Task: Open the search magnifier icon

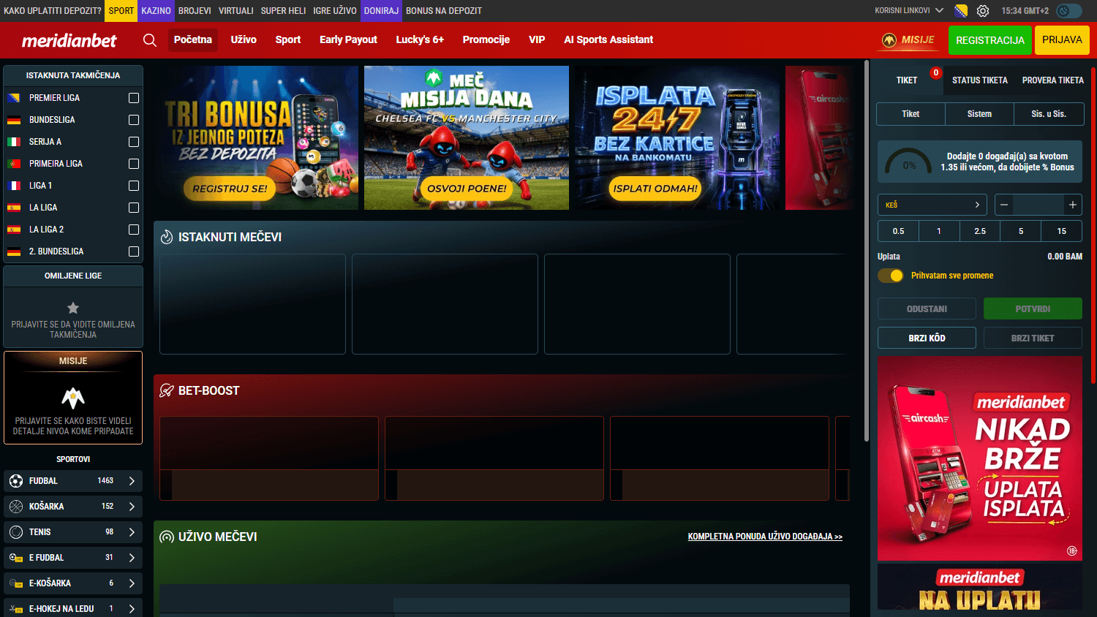Action: [150, 40]
